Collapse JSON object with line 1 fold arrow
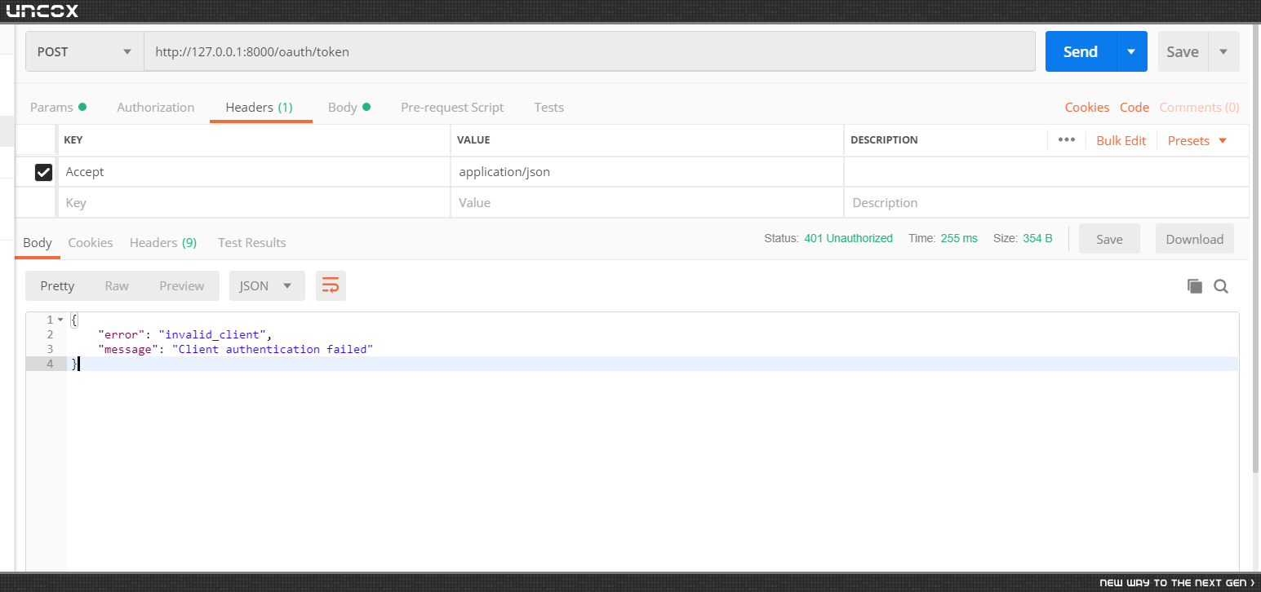The image size is (1261, 592). point(60,320)
